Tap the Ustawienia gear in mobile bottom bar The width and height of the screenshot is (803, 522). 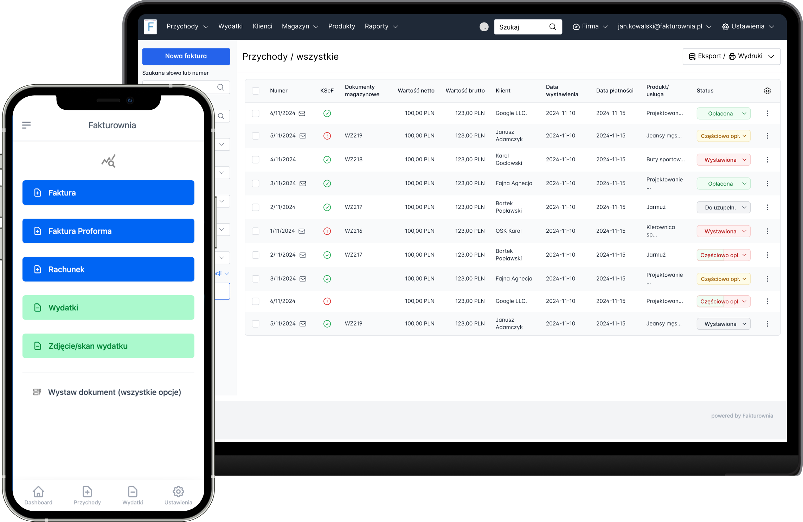click(x=178, y=492)
